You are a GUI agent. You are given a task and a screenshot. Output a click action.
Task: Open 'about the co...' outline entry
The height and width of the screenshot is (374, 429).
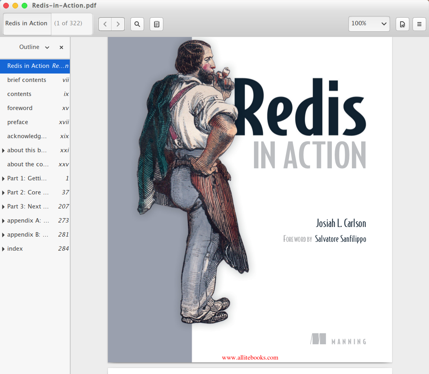coord(35,164)
